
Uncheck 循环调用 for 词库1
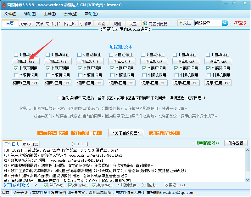coord(16,68)
